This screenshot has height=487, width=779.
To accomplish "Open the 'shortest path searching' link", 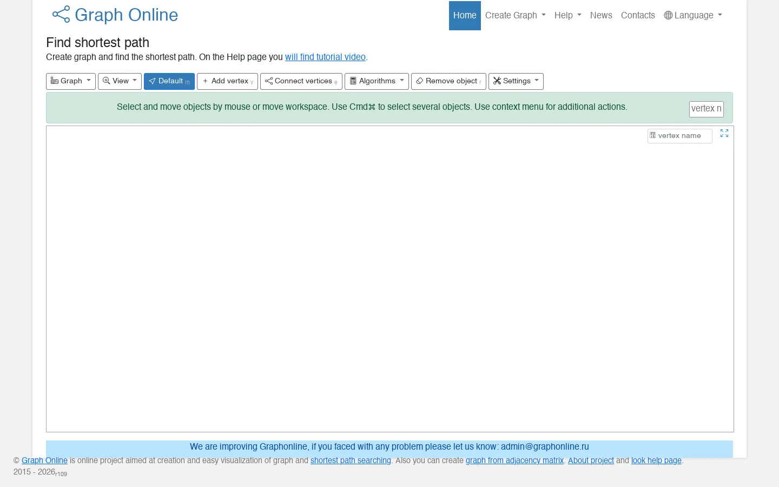I will (351, 460).
